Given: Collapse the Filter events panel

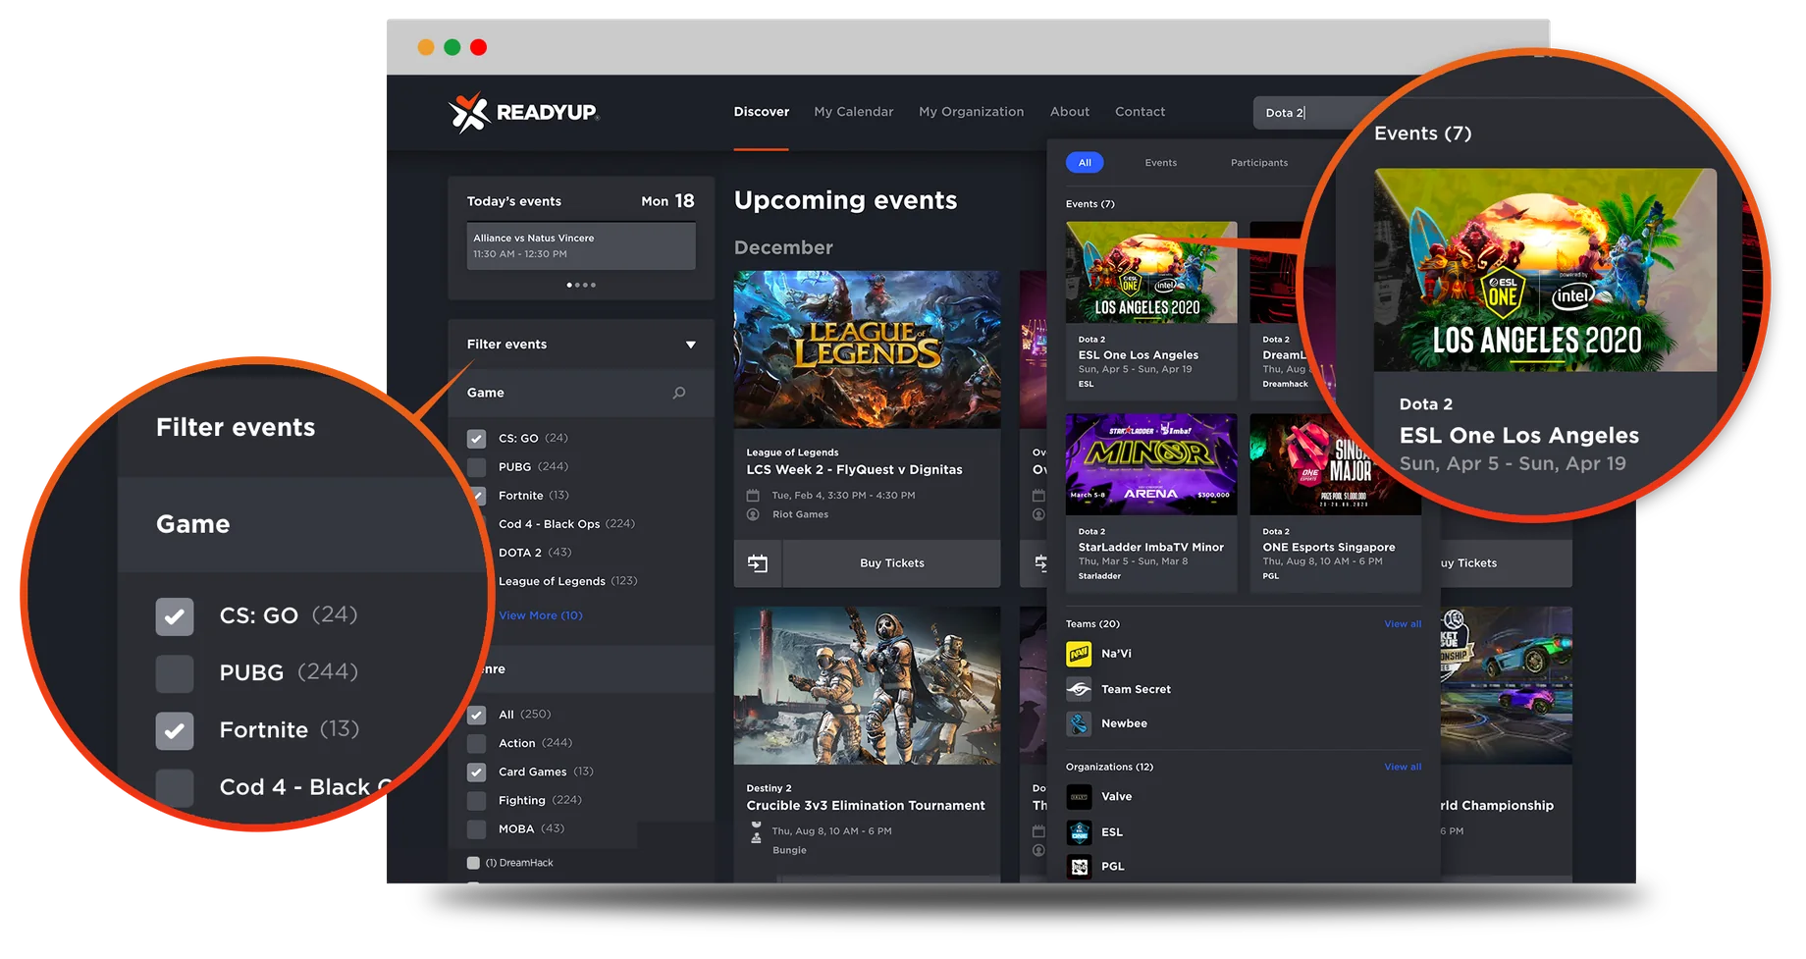Looking at the screenshot, I should tap(690, 345).
